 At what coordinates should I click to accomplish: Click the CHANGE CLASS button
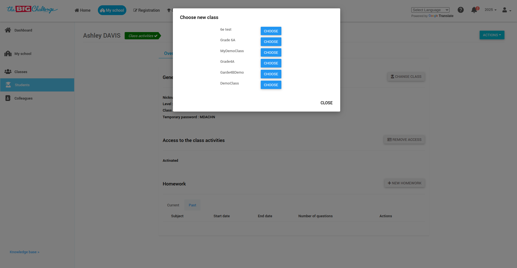[x=406, y=77]
